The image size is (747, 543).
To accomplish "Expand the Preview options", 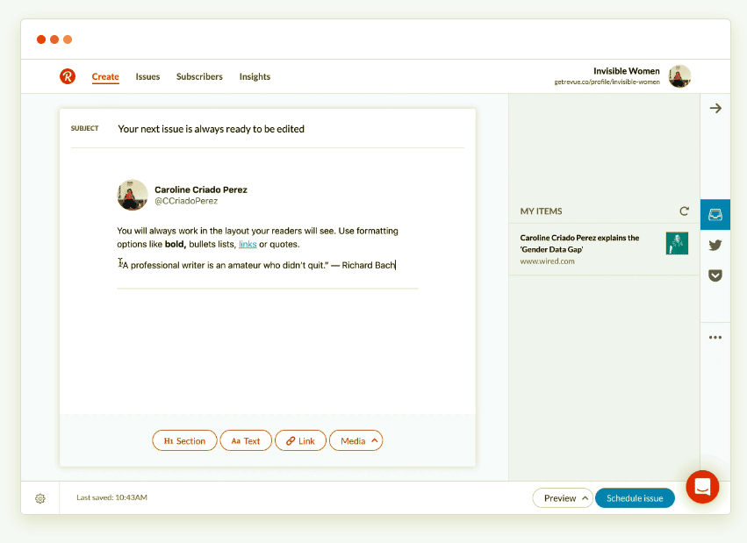I will pos(562,498).
